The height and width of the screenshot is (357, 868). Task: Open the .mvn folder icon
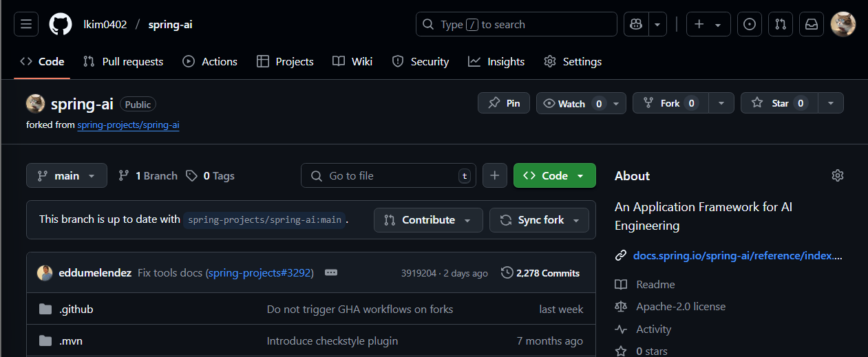45,340
